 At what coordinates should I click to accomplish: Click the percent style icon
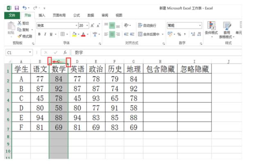point(179,34)
